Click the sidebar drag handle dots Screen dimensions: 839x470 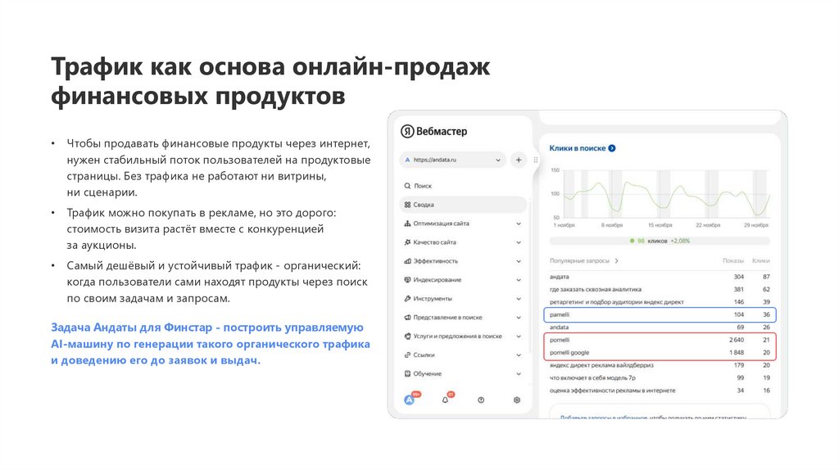point(536,160)
